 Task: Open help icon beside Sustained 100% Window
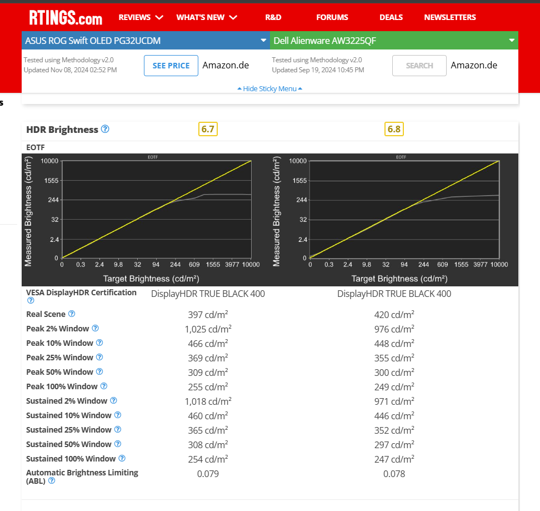[x=122, y=459]
